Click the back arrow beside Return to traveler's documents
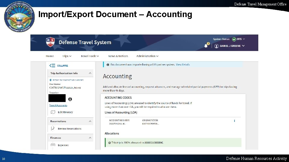Image resolution: width=289 pixels, height=162 pixels. coord(51,80)
